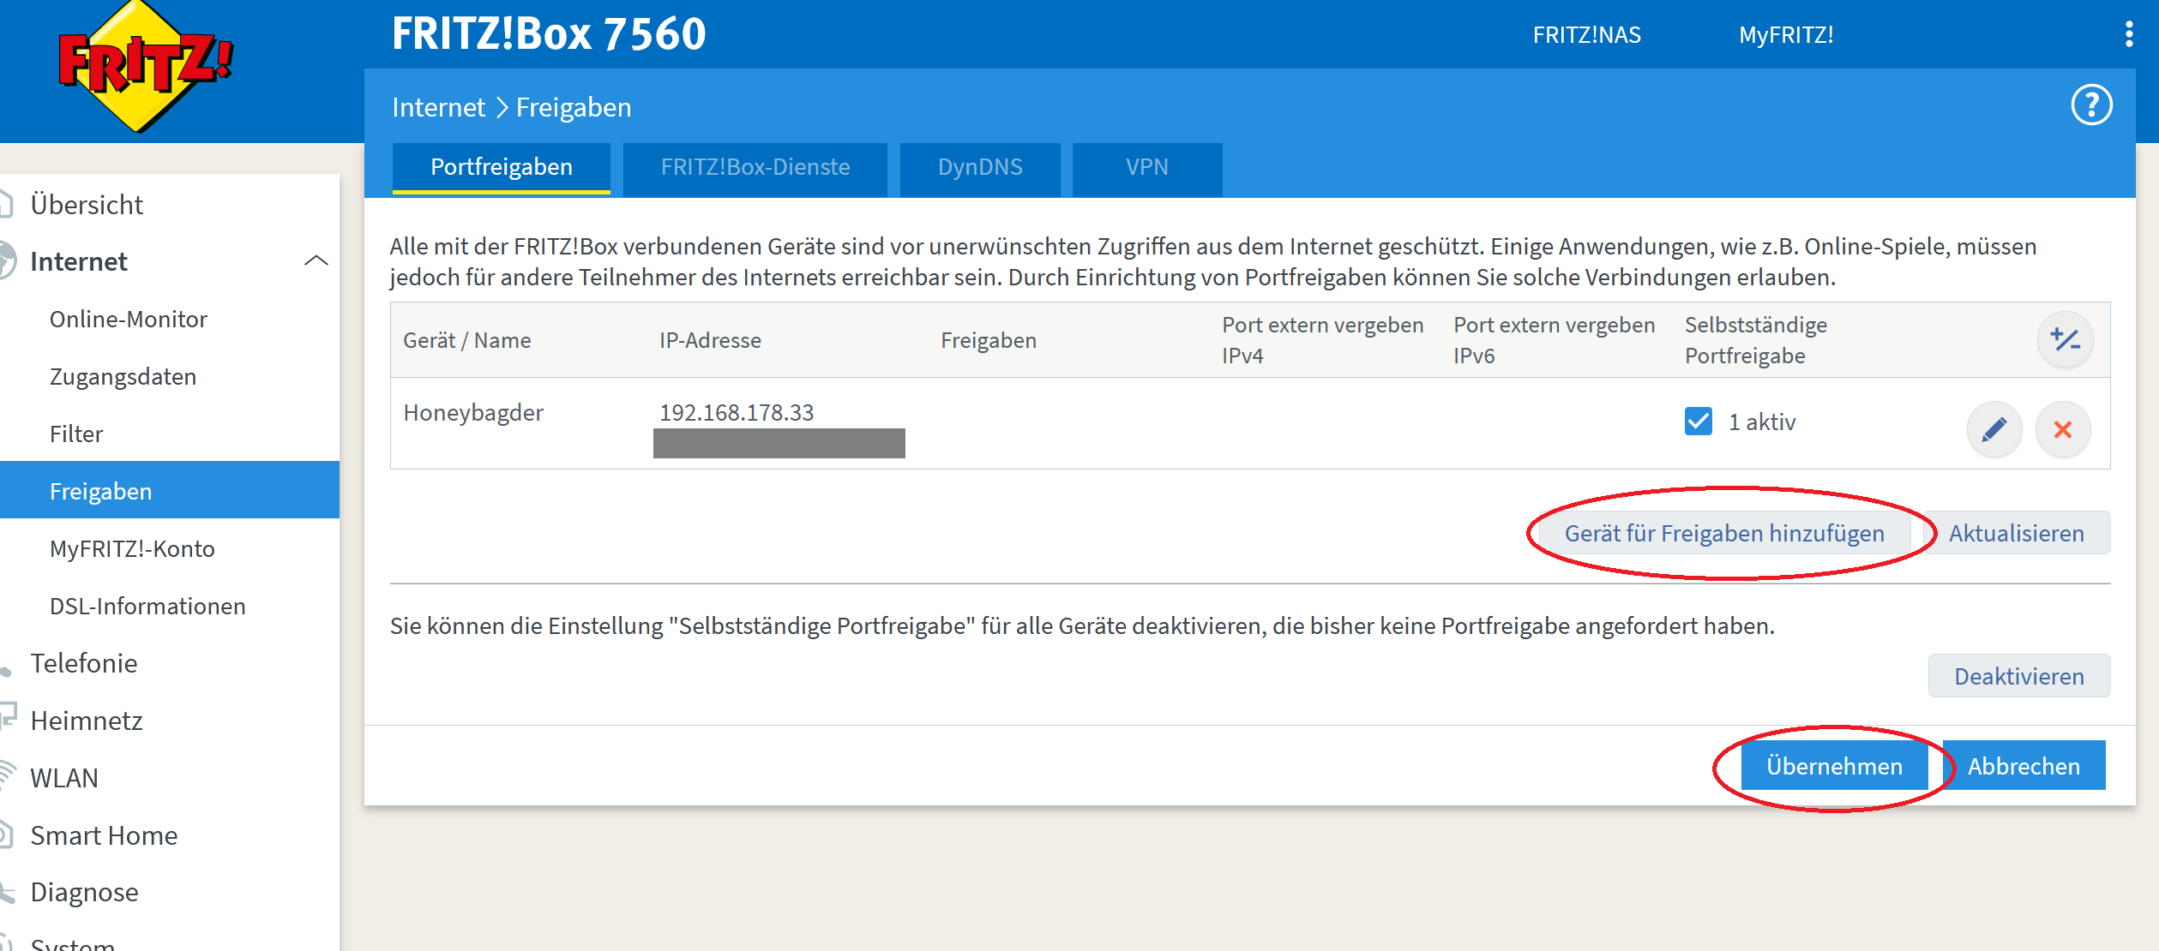The height and width of the screenshot is (951, 2159).
Task: Click the plus/minus column settings icon
Action: click(2066, 339)
